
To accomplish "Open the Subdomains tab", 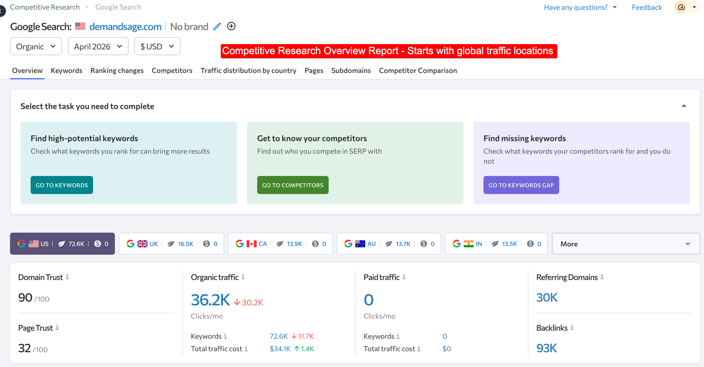I will (351, 70).
